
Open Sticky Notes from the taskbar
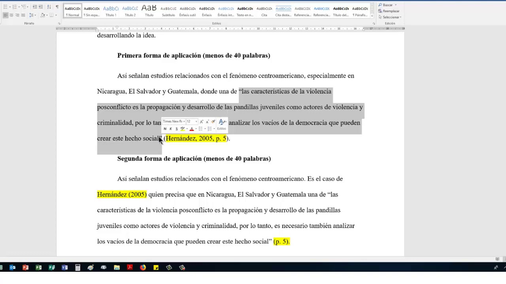click(156, 268)
